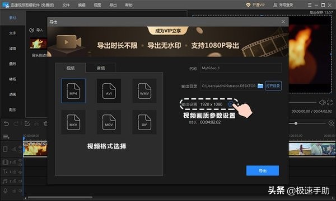Toggle visibility eye on the video track
Viewport: 336px width, 201px height.
(x=20, y=147)
